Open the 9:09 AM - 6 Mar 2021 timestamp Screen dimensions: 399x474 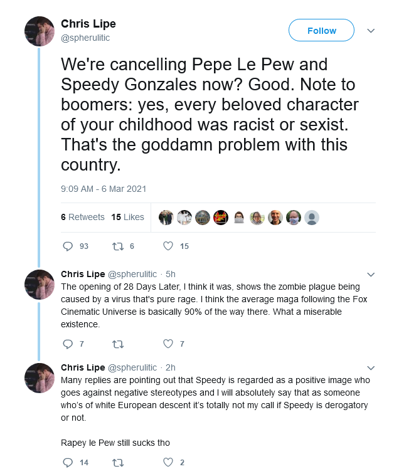click(x=104, y=189)
